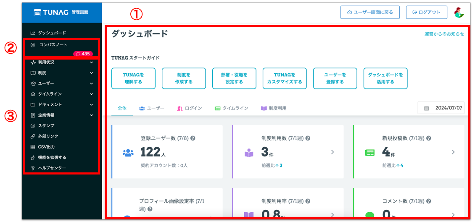Expand the ドキュメント sidebar chevron

point(92,104)
